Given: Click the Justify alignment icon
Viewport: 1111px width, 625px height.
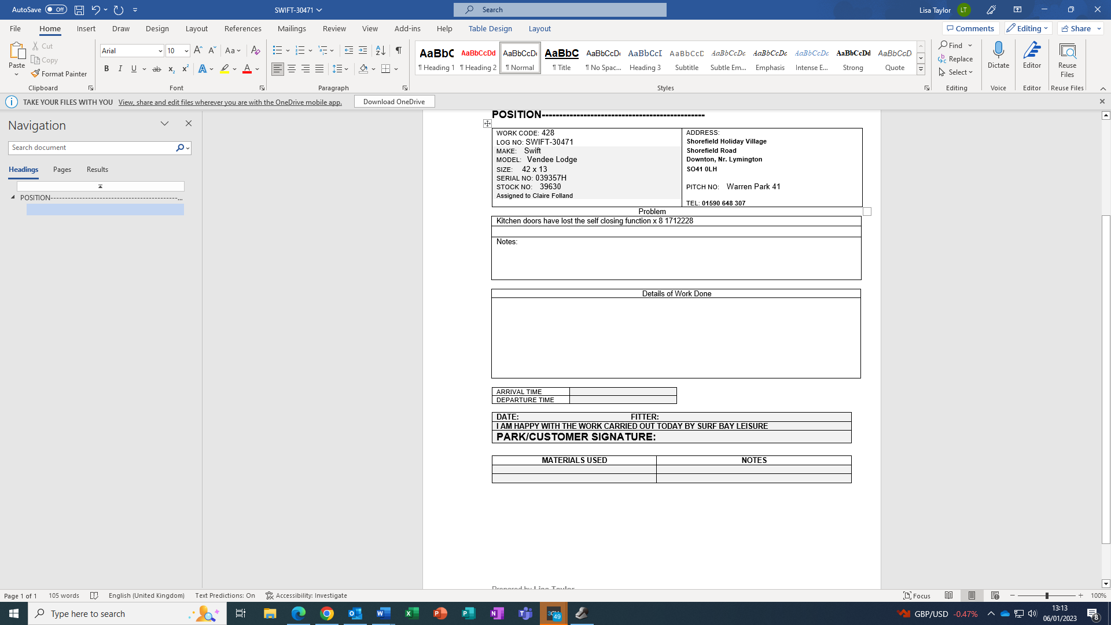Looking at the screenshot, I should 319,69.
